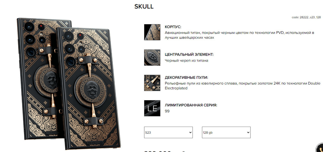Viewport: 323px width, 152px height.
Task: Open the Корпус titanium case thumbnail
Action: click(x=152, y=32)
